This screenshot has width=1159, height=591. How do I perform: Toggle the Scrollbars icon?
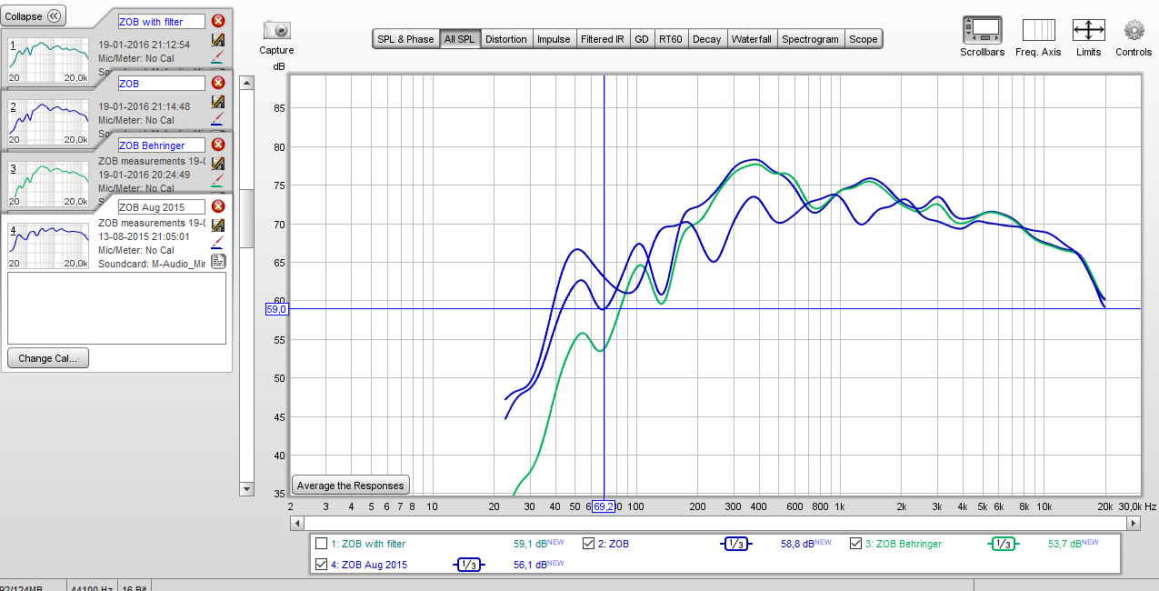[982, 30]
